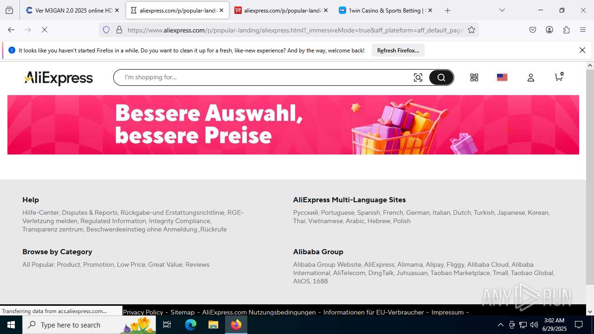
Task: Open the categories grid icon
Action: 474,77
